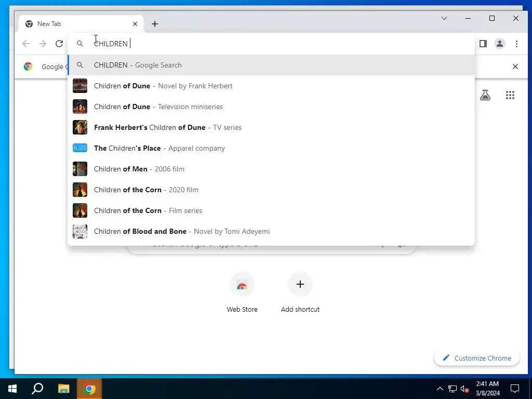Open a new tab with plus button
Viewport: 532px width, 399px height.
(x=155, y=24)
